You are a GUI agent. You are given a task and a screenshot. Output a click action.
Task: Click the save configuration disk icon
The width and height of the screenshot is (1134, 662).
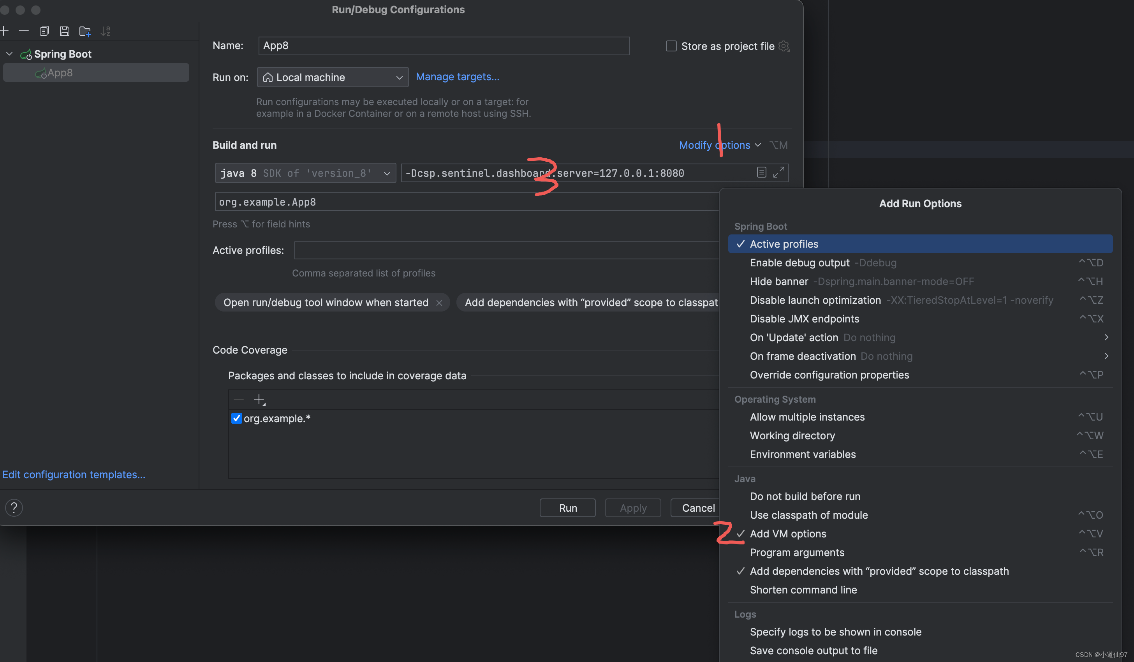coord(64,31)
